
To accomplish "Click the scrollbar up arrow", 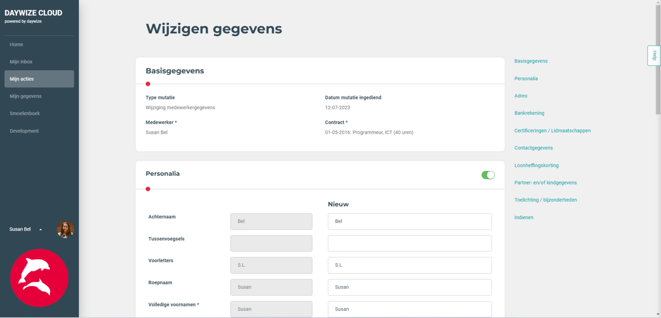I will (658, 3).
